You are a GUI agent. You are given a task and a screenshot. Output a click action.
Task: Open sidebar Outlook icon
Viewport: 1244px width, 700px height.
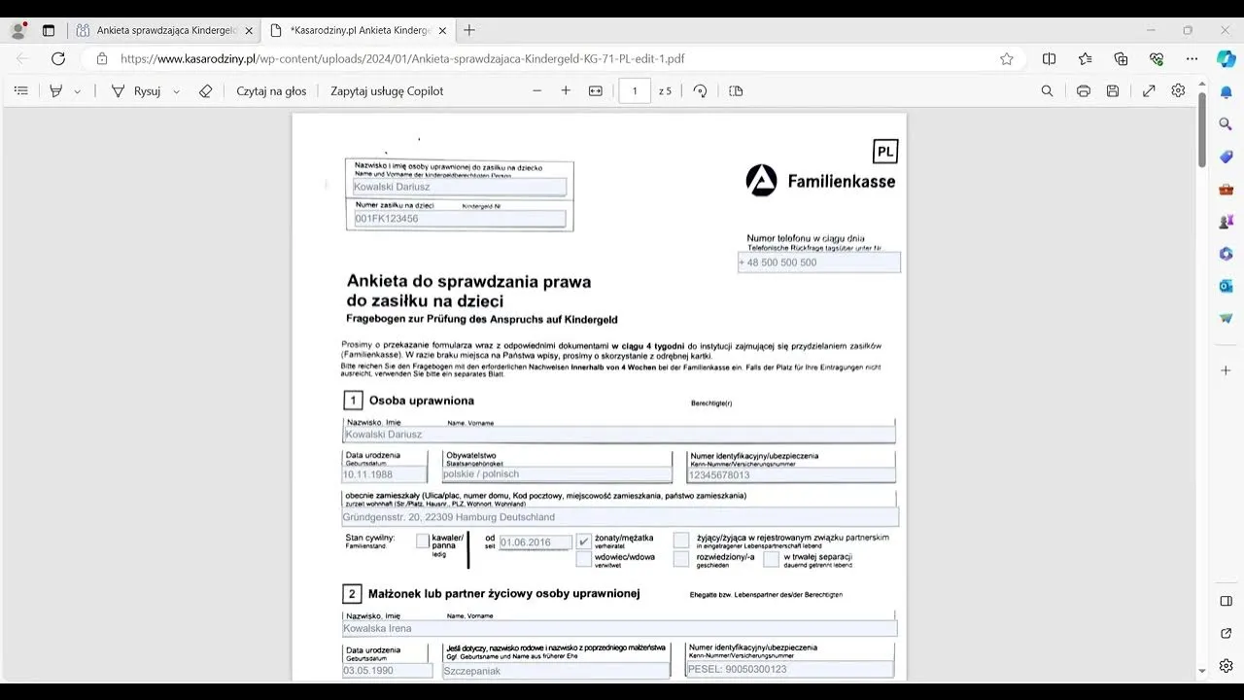click(x=1227, y=286)
